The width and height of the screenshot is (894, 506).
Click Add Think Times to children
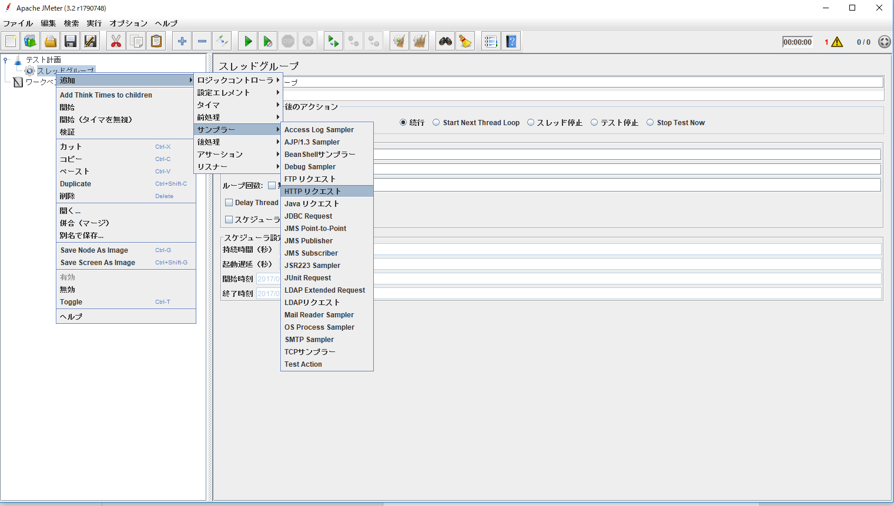[105, 95]
